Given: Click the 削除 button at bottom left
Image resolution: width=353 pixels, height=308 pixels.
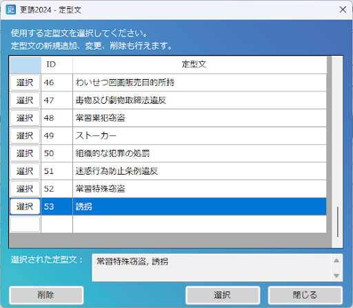Looking at the screenshot, I should (x=46, y=295).
